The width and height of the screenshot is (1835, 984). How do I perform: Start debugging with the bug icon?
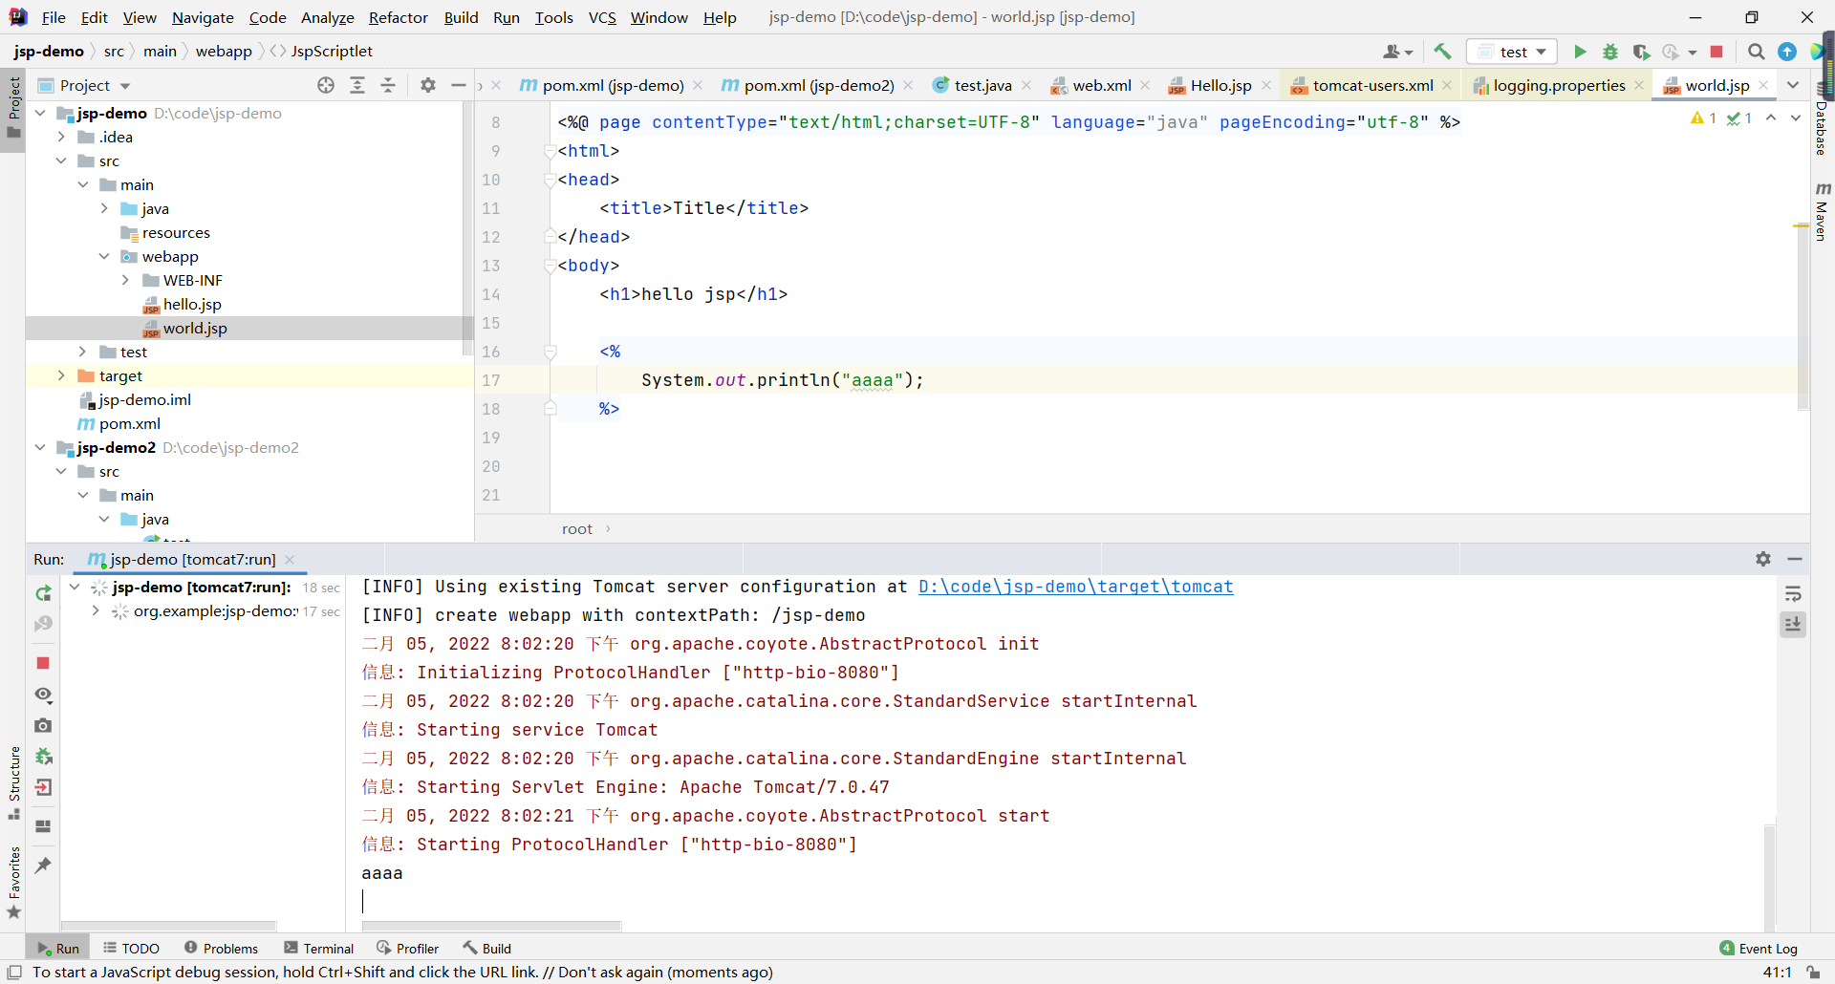1610,52
